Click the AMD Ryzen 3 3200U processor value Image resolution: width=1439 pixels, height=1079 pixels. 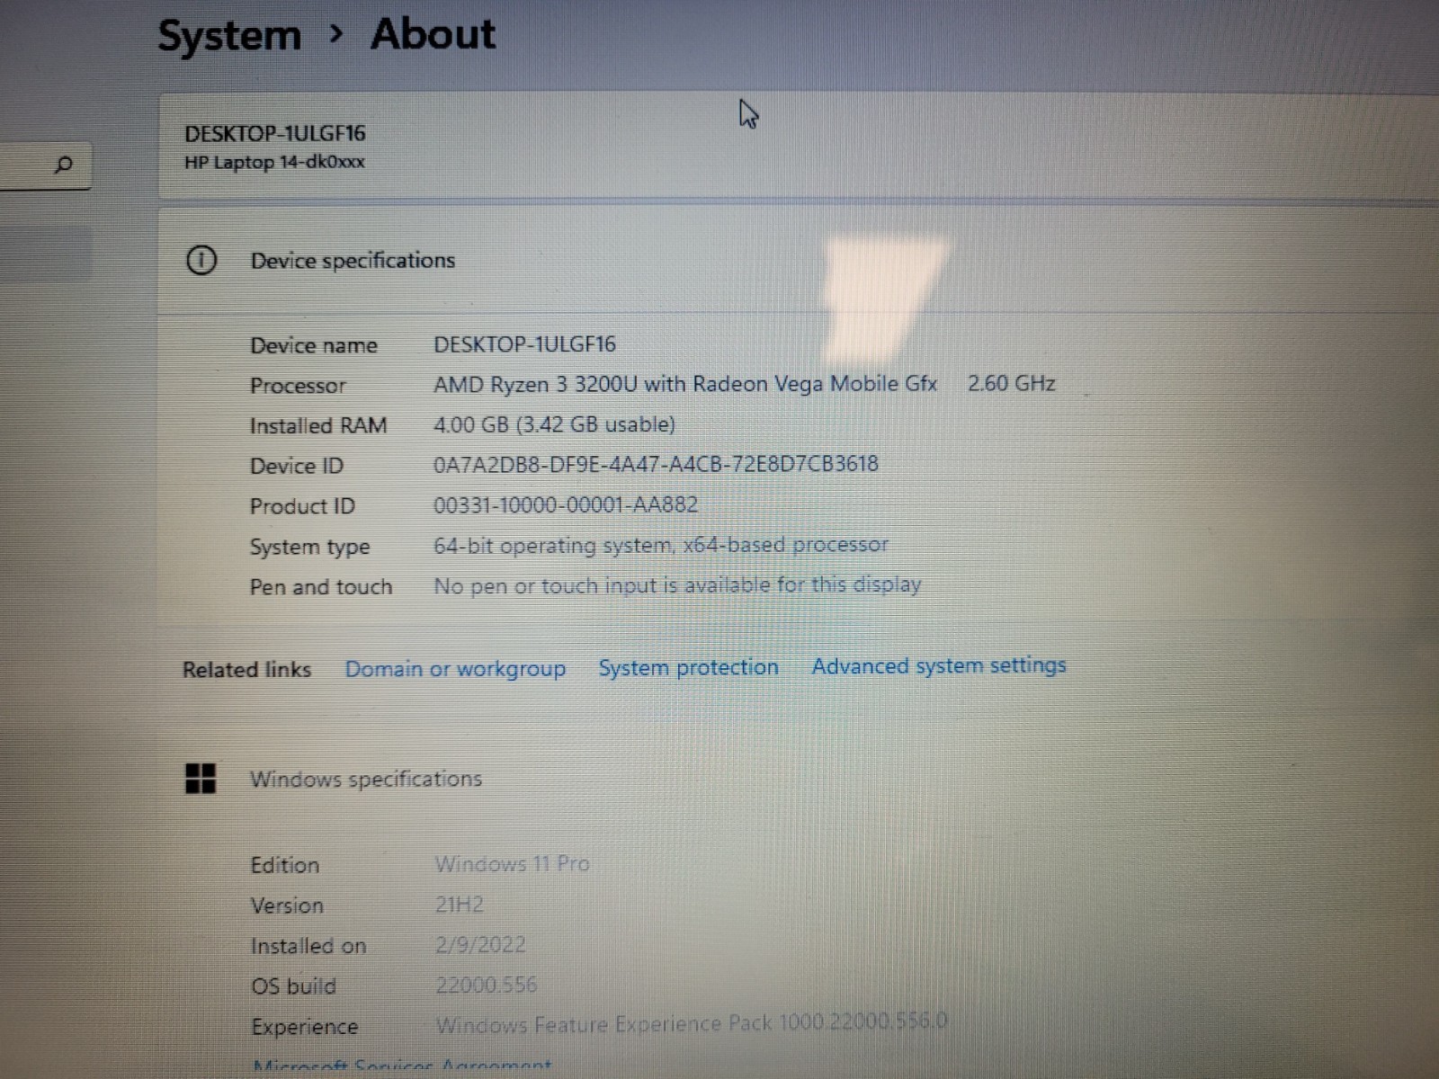click(685, 384)
